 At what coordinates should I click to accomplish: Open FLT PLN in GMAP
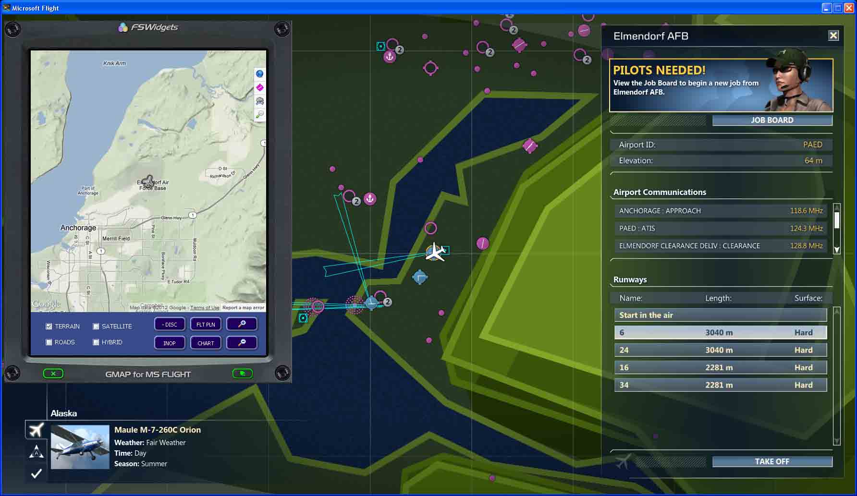tap(206, 324)
